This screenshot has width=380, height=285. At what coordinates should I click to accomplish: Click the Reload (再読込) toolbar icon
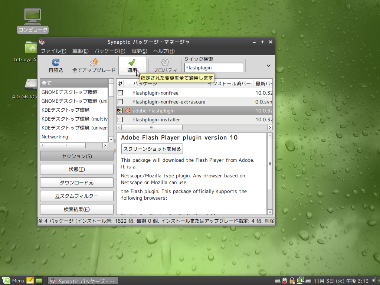pyautogui.click(x=56, y=62)
